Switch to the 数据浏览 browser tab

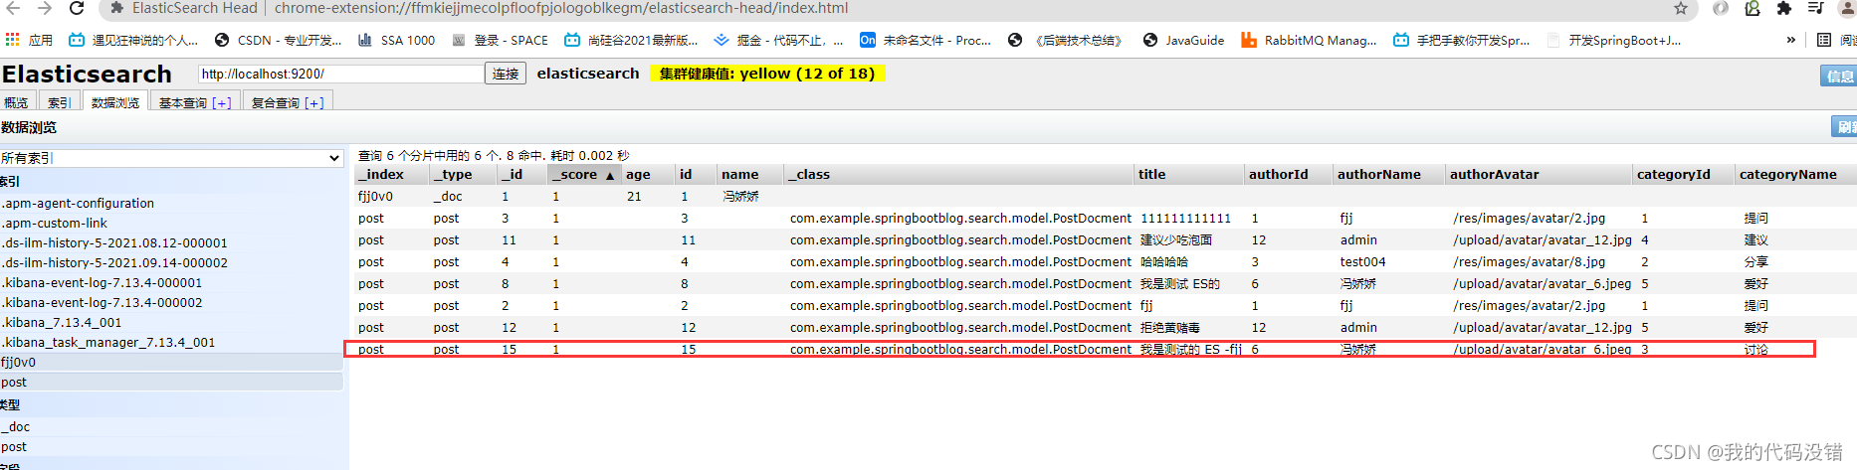[x=115, y=102]
